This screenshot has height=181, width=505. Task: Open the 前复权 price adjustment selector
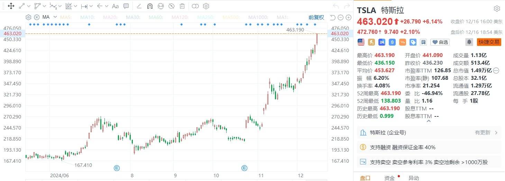pyautogui.click(x=316, y=17)
